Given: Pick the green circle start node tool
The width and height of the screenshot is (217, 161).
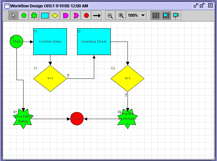Looking at the screenshot, I should click(x=24, y=15).
